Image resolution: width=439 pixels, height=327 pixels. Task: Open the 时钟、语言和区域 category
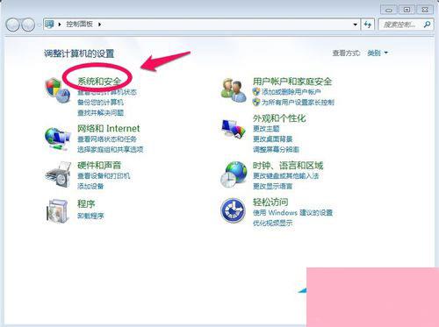[288, 166]
